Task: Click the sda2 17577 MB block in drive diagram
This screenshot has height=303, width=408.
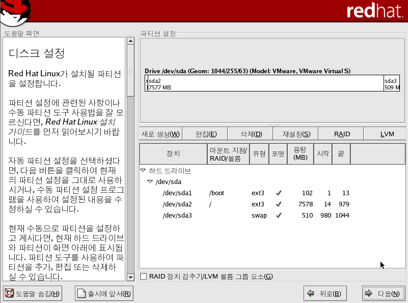Action: (x=266, y=83)
